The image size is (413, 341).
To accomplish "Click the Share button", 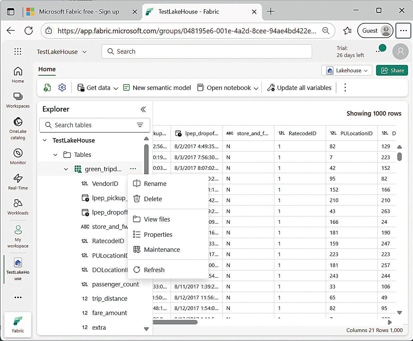I will (x=392, y=70).
